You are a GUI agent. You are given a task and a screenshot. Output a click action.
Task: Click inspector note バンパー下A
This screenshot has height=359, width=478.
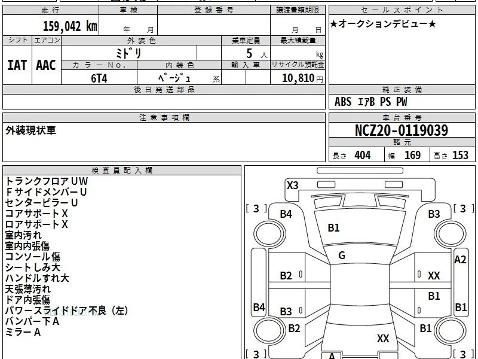[32, 321]
